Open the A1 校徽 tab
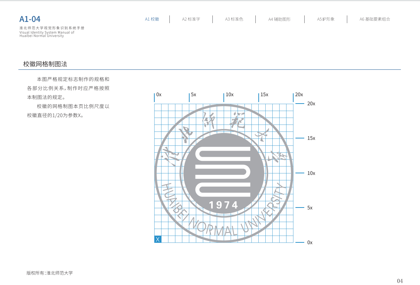The height and width of the screenshot is (285, 420). click(x=152, y=19)
